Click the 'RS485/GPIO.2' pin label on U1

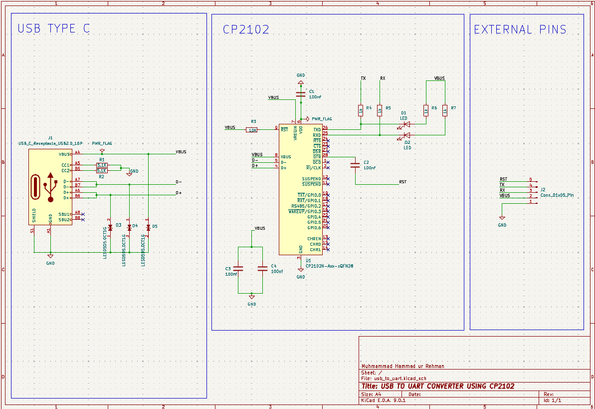pyautogui.click(x=306, y=206)
